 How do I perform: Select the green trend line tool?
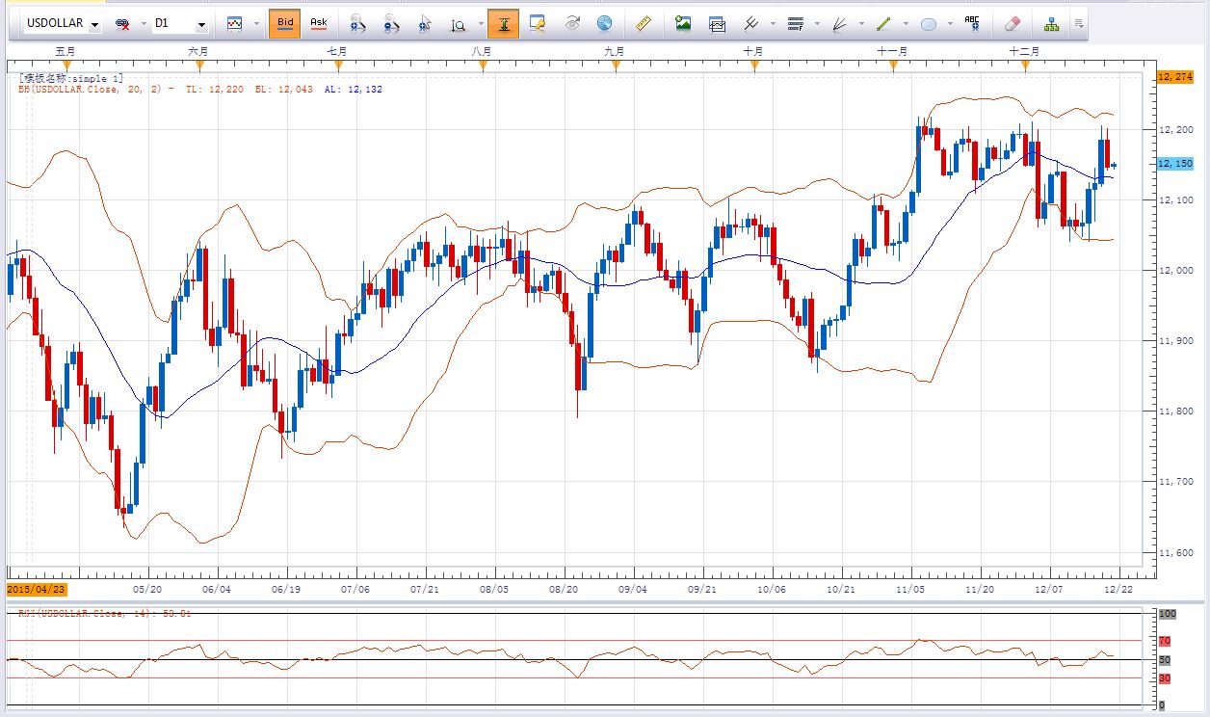(883, 23)
